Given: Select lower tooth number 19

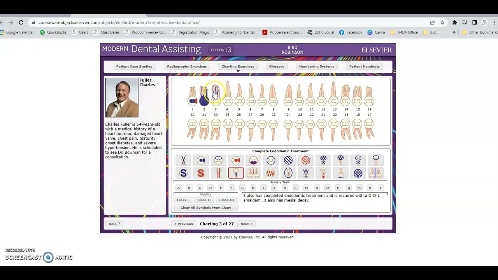Looking at the screenshot, I should click(x=345, y=129).
